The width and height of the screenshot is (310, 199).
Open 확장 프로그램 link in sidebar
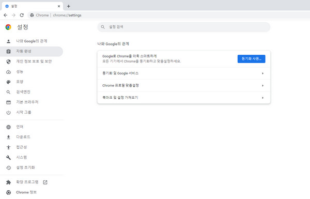click(32, 182)
